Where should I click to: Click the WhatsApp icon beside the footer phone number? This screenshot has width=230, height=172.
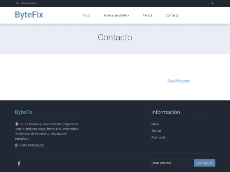[x=17, y=145]
